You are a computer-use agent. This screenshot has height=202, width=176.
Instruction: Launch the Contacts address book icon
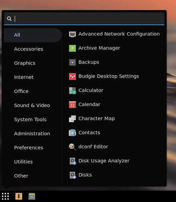(x=72, y=133)
